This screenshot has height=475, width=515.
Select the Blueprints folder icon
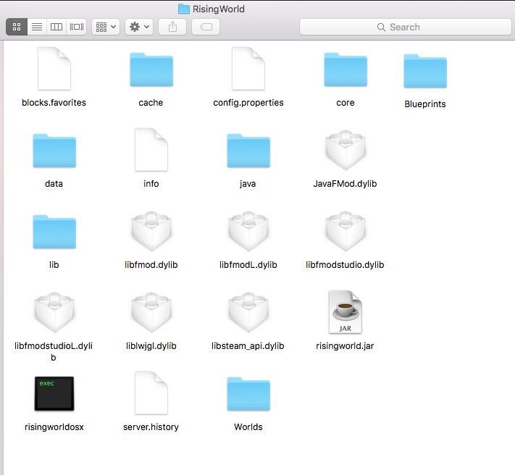point(425,71)
